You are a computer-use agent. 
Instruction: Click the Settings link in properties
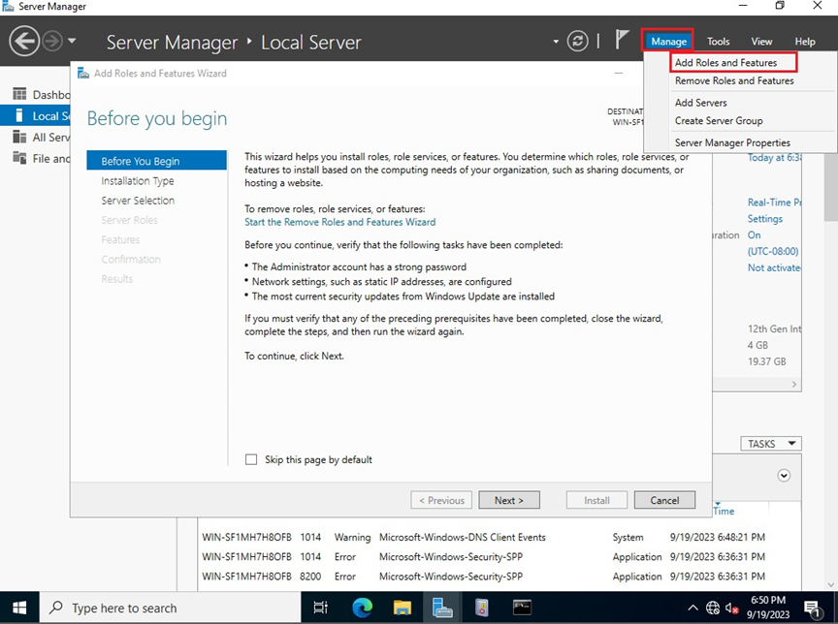(x=765, y=219)
